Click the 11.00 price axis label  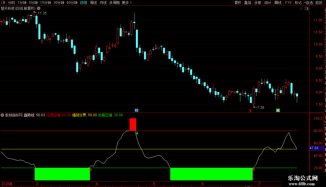pos(318,20)
